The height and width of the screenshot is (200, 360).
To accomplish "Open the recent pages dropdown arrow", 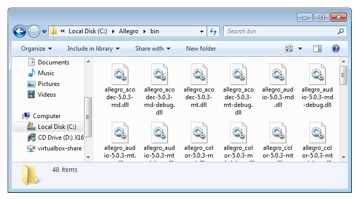I will [44, 32].
